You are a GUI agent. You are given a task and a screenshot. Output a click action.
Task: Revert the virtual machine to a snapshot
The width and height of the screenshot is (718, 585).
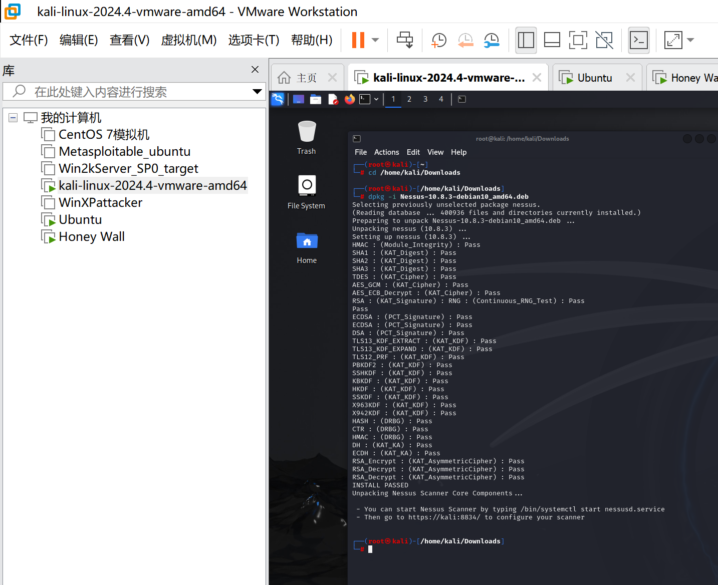[465, 40]
